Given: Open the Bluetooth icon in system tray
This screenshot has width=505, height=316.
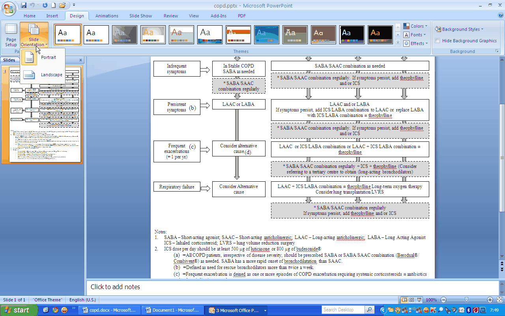Looking at the screenshot, I should pyautogui.click(x=469, y=310).
